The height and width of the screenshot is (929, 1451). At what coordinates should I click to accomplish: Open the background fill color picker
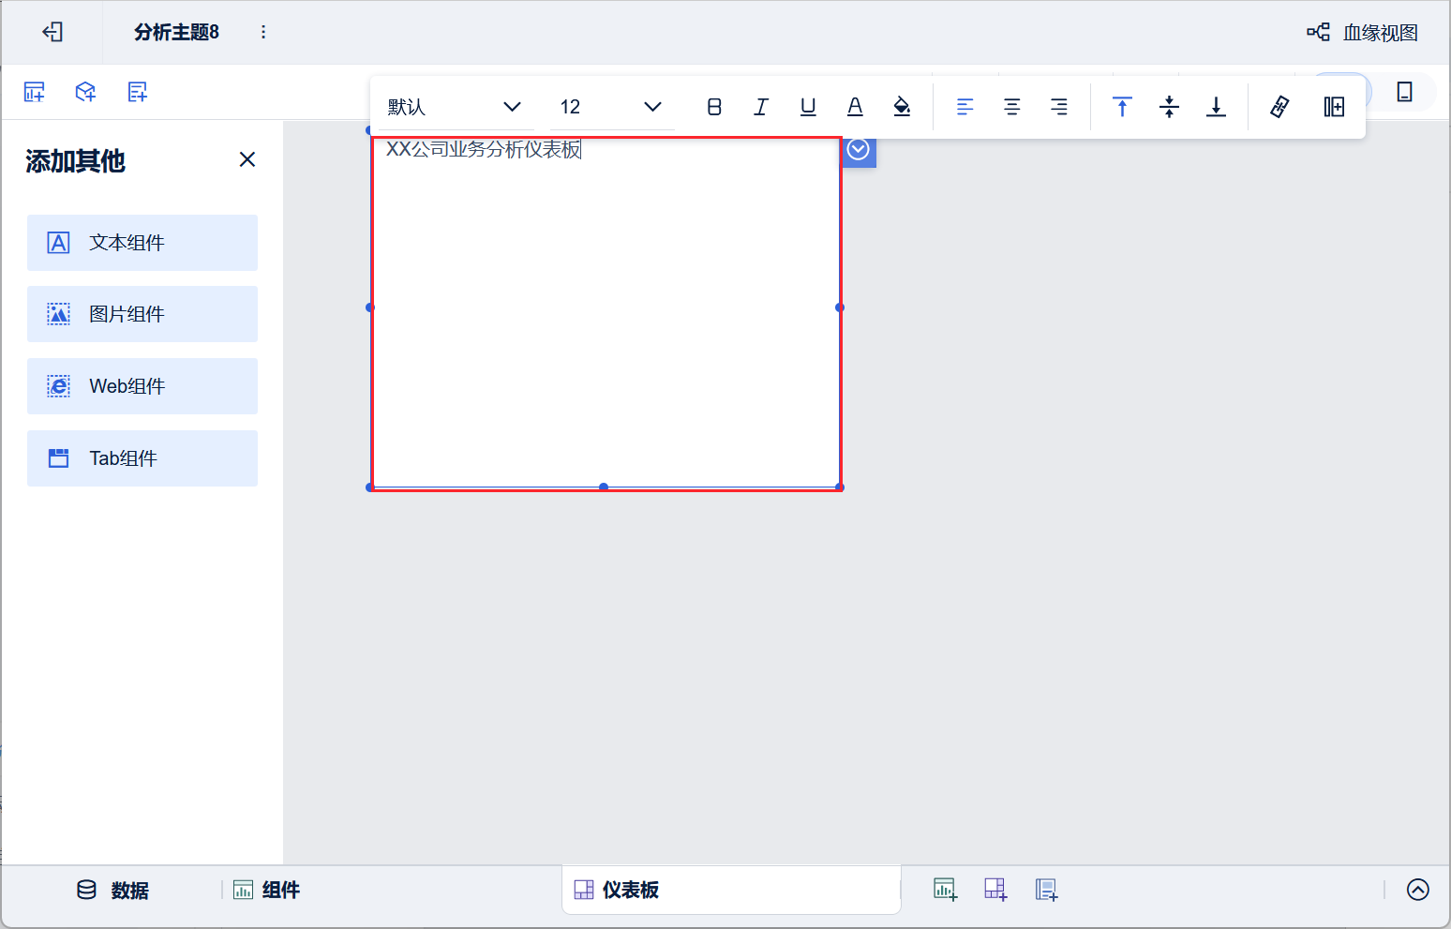902,107
